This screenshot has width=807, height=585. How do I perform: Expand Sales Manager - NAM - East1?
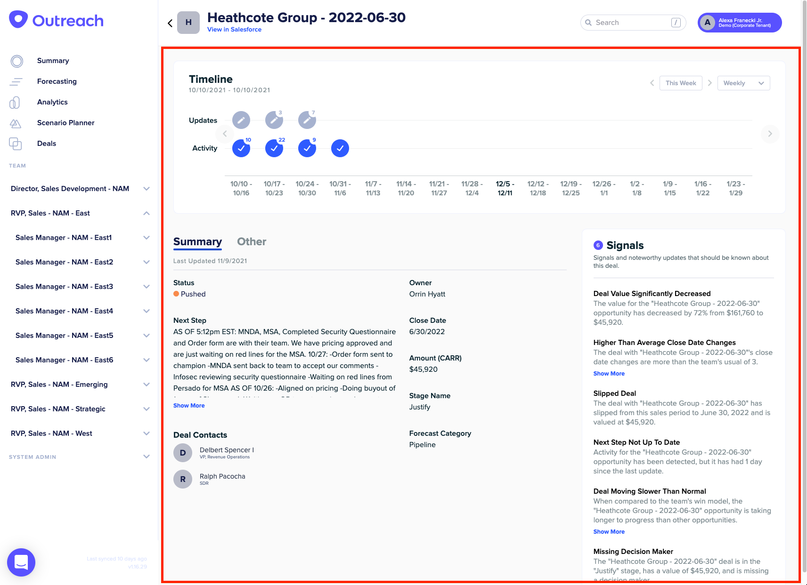pos(147,238)
